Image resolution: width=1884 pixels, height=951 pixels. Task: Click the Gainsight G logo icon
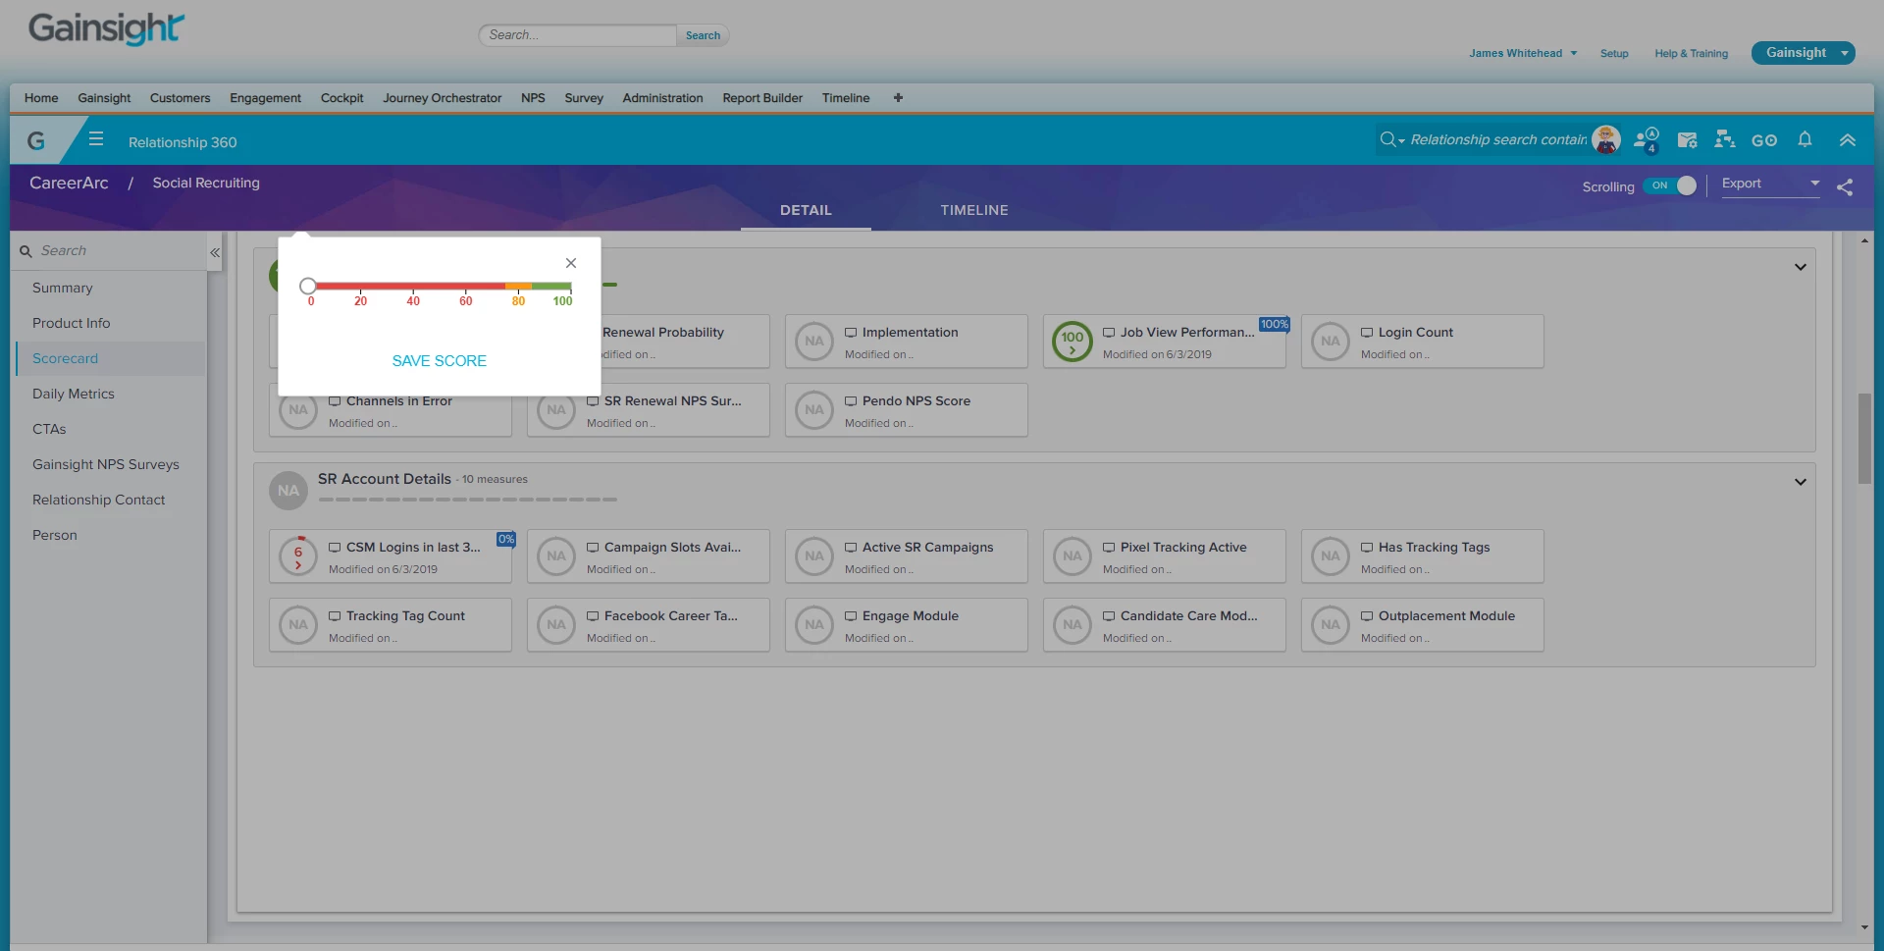coord(36,140)
